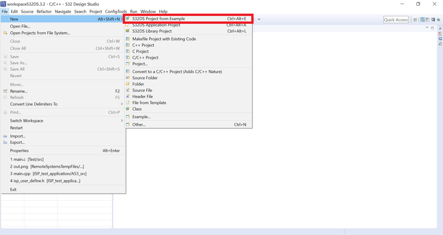Open the Window menu
443x235 pixels.
tap(148, 12)
